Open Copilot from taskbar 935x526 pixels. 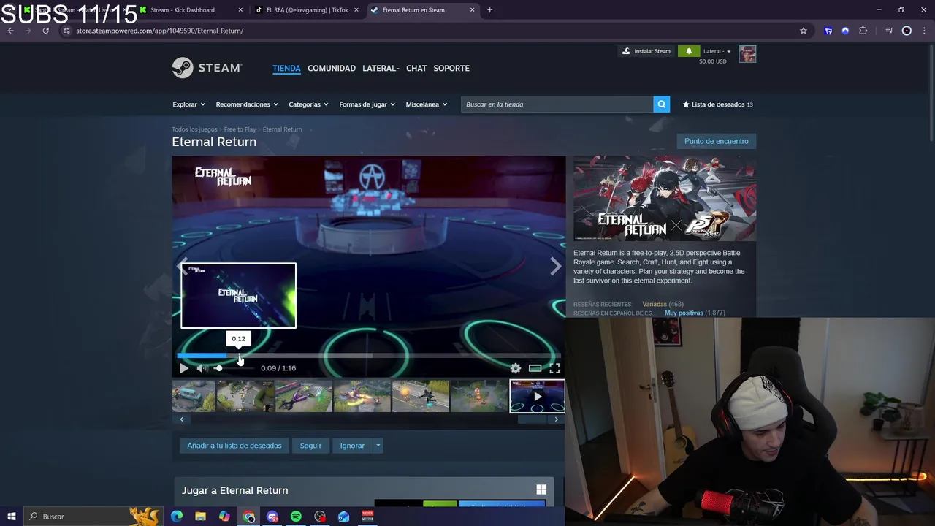[x=224, y=517]
